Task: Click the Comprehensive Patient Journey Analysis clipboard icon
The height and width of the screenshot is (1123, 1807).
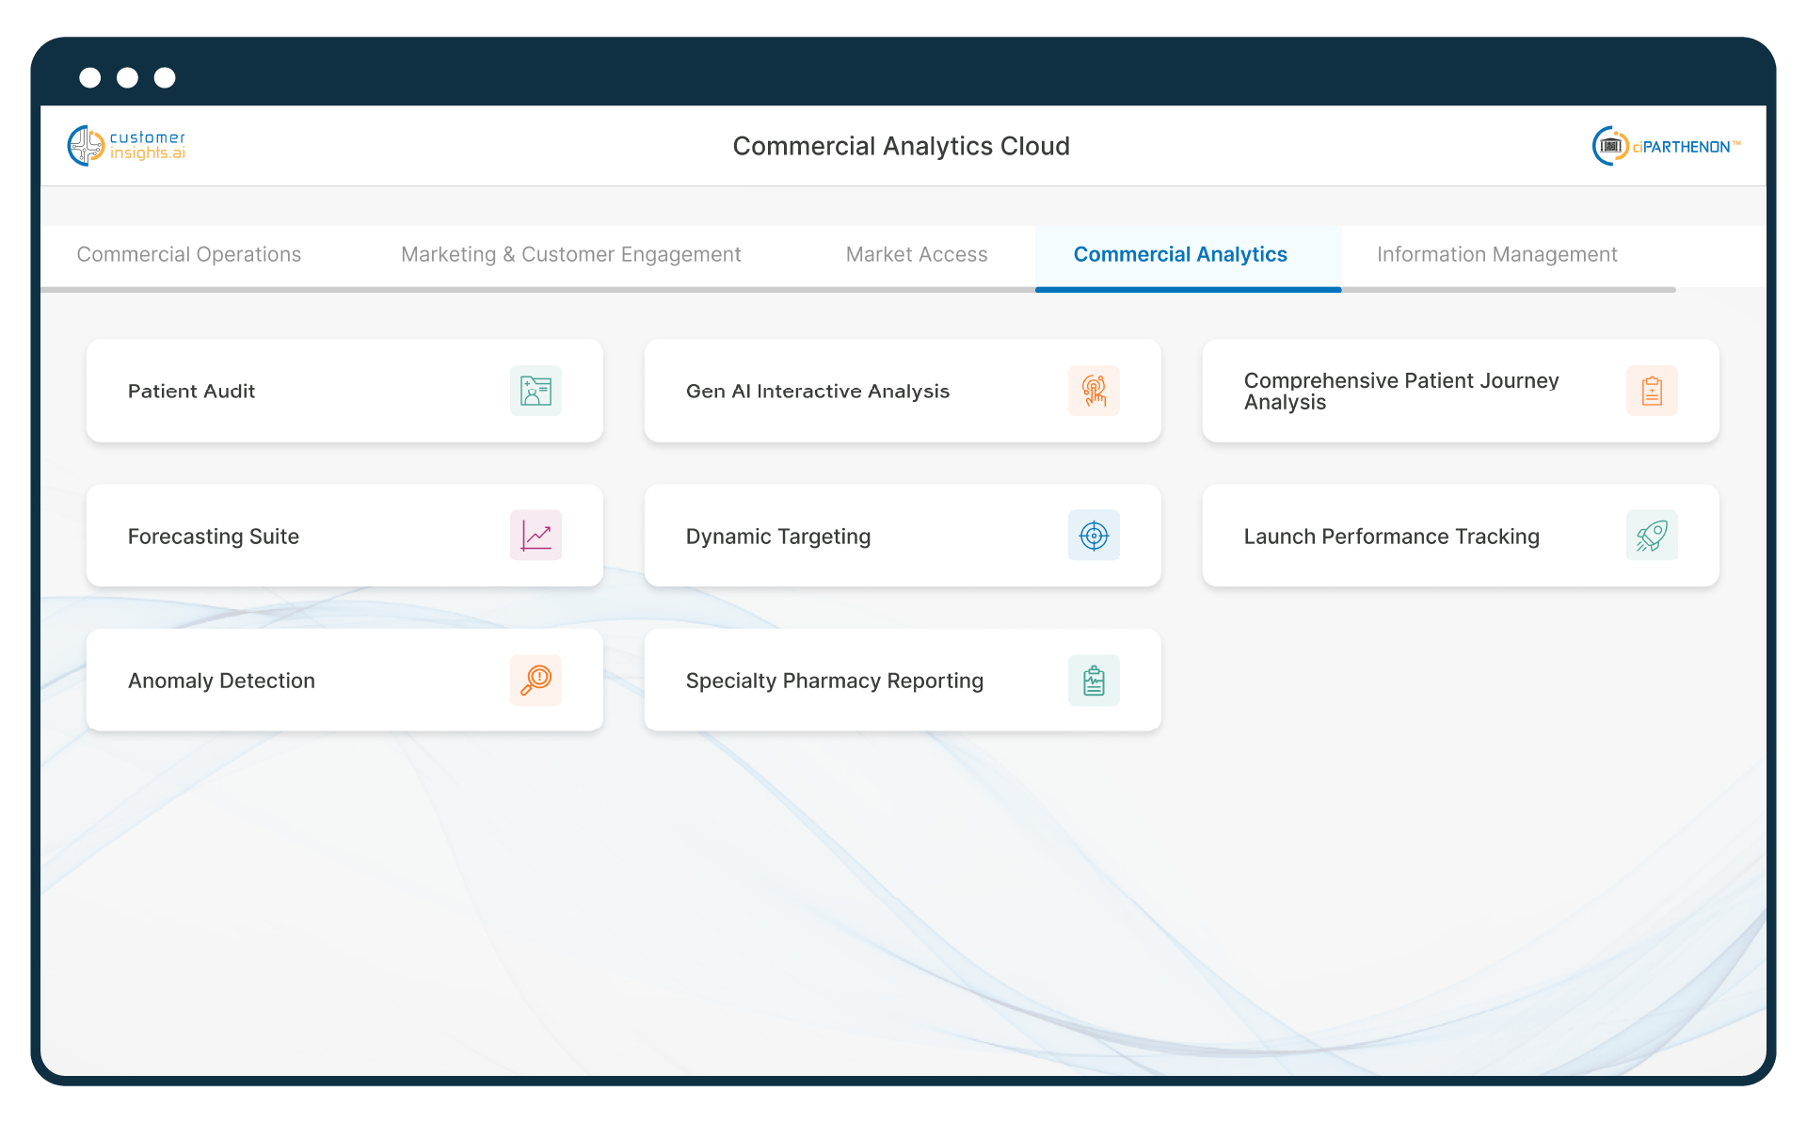Action: pyautogui.click(x=1652, y=391)
